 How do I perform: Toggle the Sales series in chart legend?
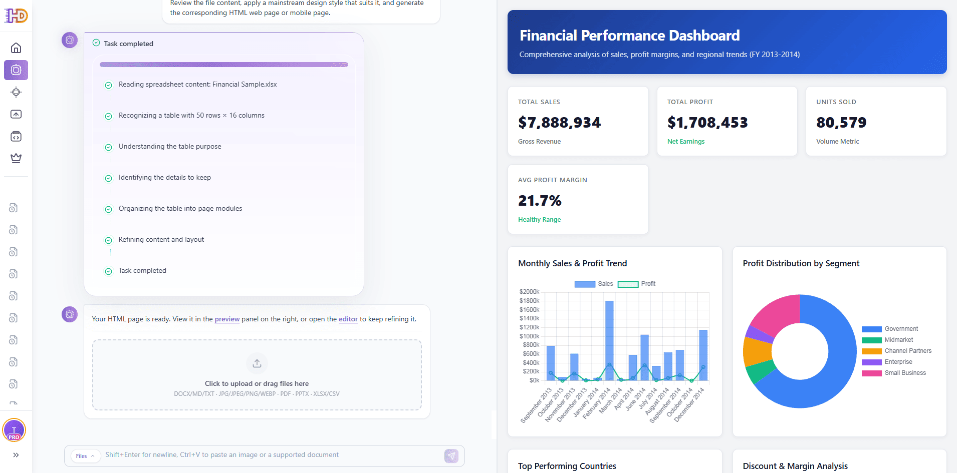[x=594, y=284]
